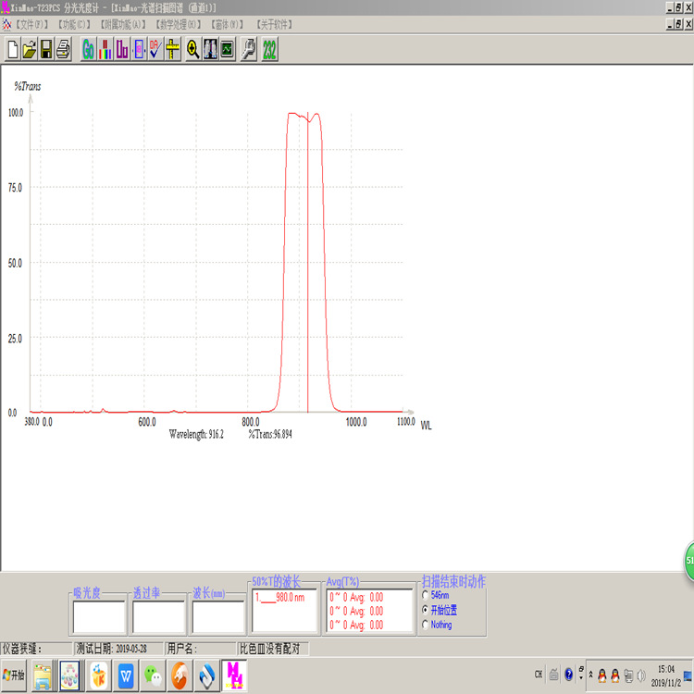Open settings with the wrench icon
The width and height of the screenshot is (694, 694).
[x=248, y=50]
